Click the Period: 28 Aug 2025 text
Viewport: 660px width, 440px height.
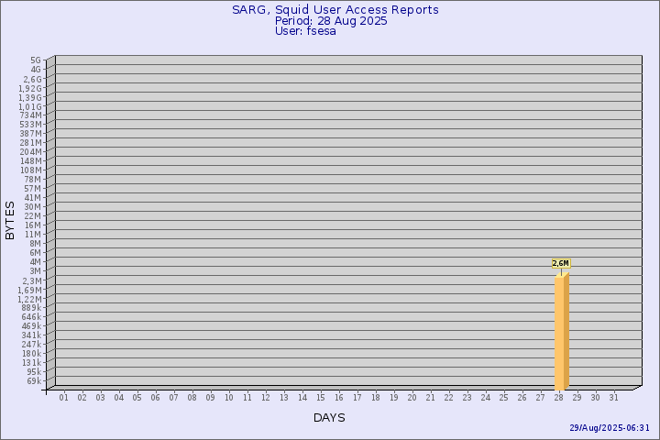click(x=331, y=21)
